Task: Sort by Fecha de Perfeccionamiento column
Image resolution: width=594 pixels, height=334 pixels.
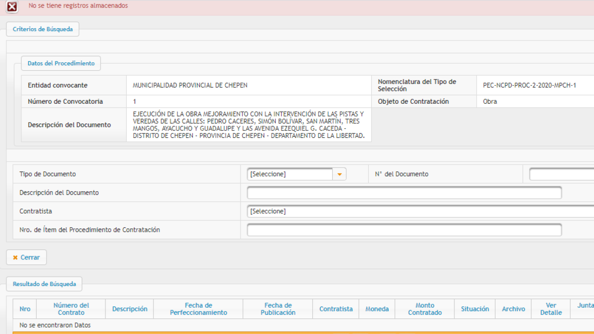Action: pos(198,309)
